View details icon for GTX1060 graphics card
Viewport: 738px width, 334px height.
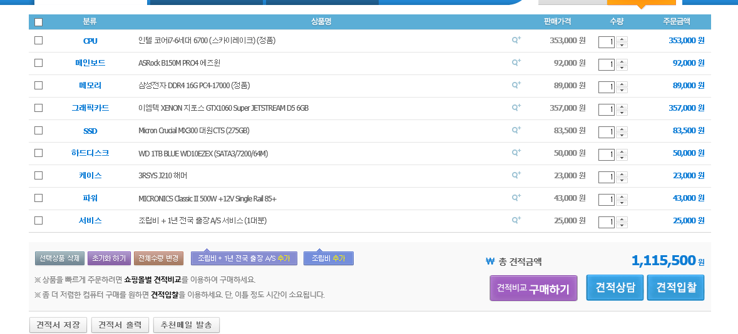coord(516,108)
